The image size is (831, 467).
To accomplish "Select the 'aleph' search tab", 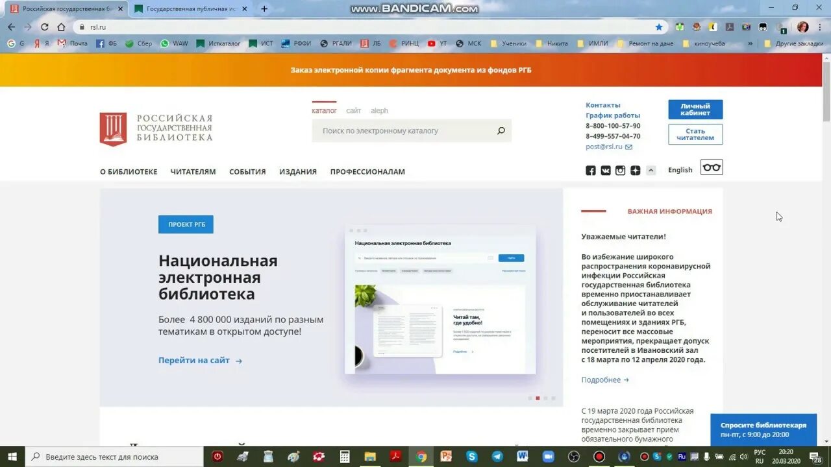I will (x=379, y=110).
